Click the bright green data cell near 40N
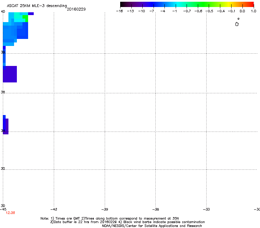The width and height of the screenshot is (260, 228). [25, 18]
